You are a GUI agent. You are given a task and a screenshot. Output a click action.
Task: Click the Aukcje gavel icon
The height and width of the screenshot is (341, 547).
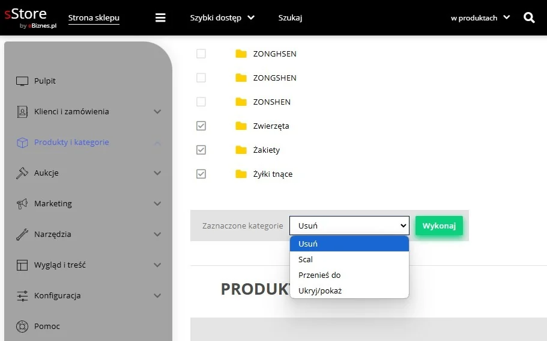(x=22, y=173)
